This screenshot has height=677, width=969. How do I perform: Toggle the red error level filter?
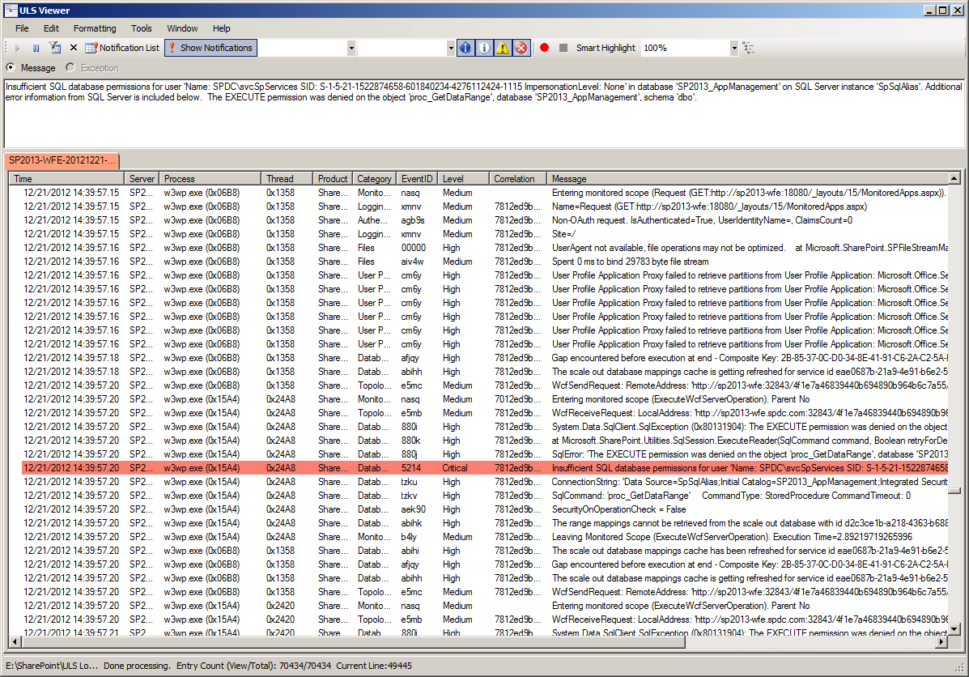(521, 48)
